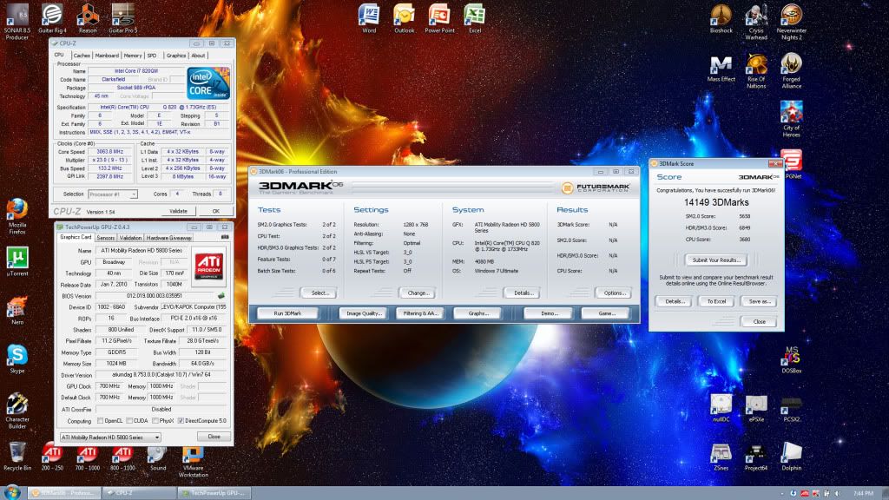Image resolution: width=889 pixels, height=500 pixels.
Task: Click OK button in CPU-Z
Action: pyautogui.click(x=215, y=211)
